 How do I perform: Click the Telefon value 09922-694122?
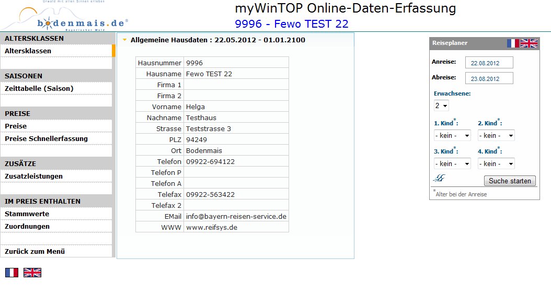[211, 161]
